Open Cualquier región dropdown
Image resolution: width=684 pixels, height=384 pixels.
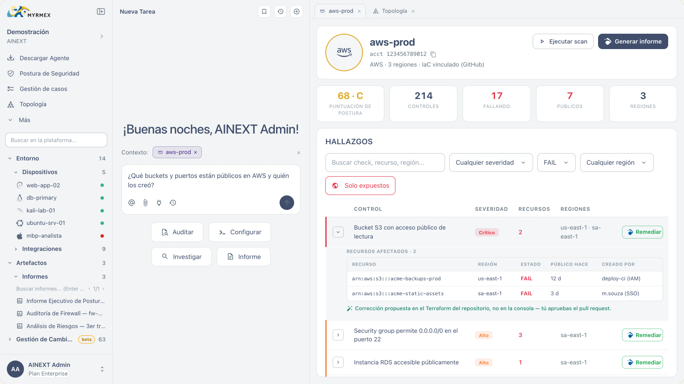617,163
